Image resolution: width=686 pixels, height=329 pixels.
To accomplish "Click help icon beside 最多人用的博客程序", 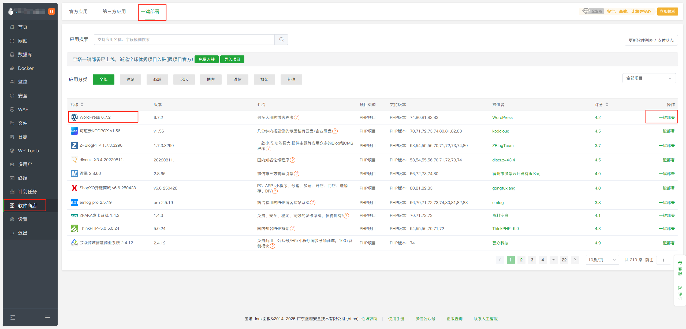I will point(297,118).
